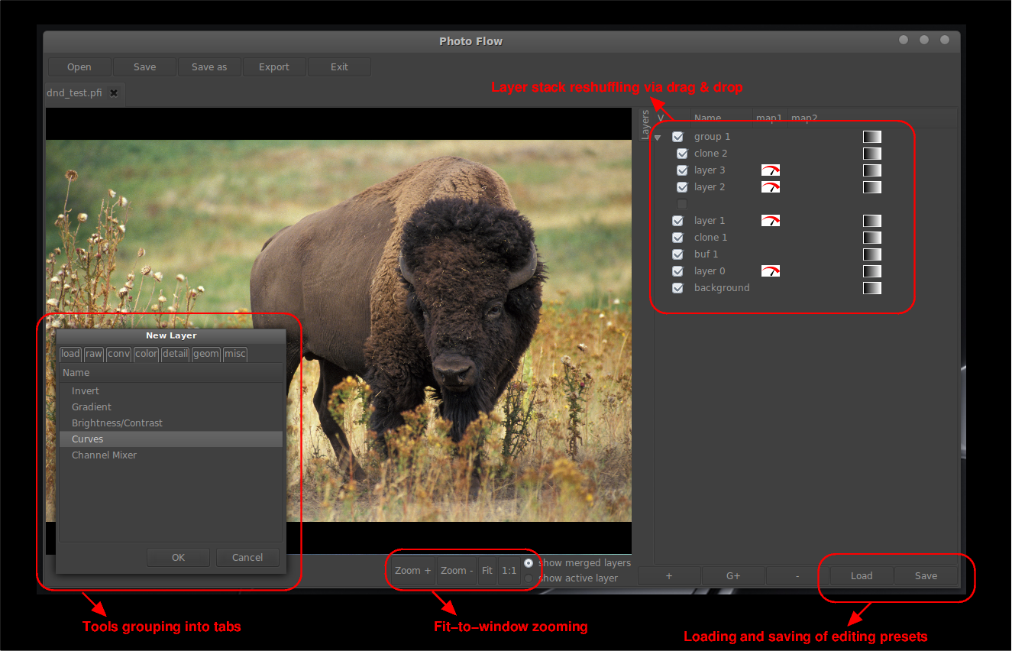Viewport: 1012px width, 651px height.
Task: Click the gradient mask icon of layer 1
Action: coord(872,221)
